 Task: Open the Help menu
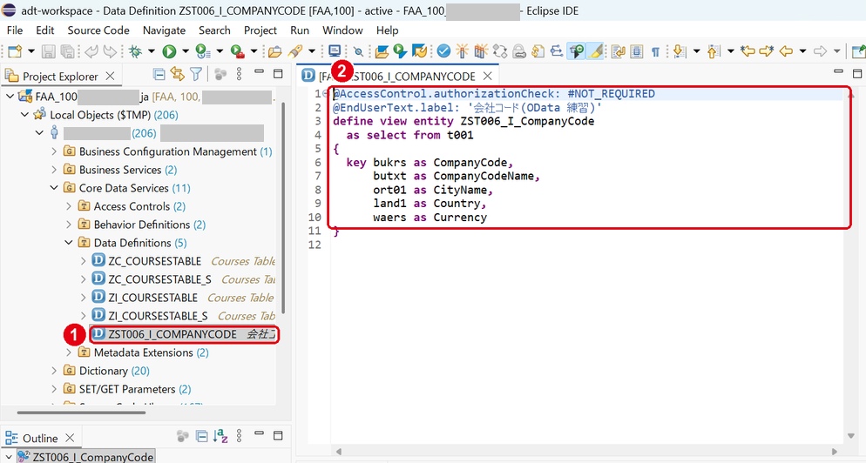click(x=387, y=30)
